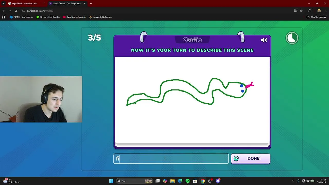This screenshot has height=185, width=329.
Task: Click the round timer clock icon
Action: click(292, 38)
